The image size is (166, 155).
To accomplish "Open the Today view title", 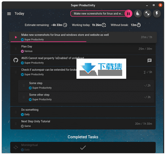I will [x=19, y=14].
